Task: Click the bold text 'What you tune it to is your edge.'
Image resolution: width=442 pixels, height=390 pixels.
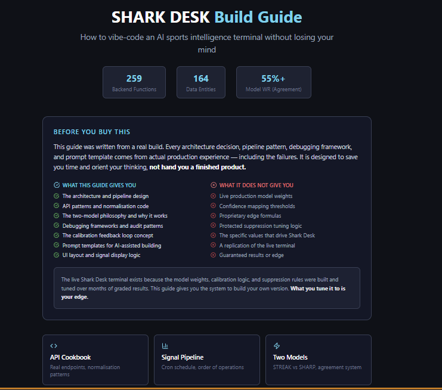Action: [318, 288]
